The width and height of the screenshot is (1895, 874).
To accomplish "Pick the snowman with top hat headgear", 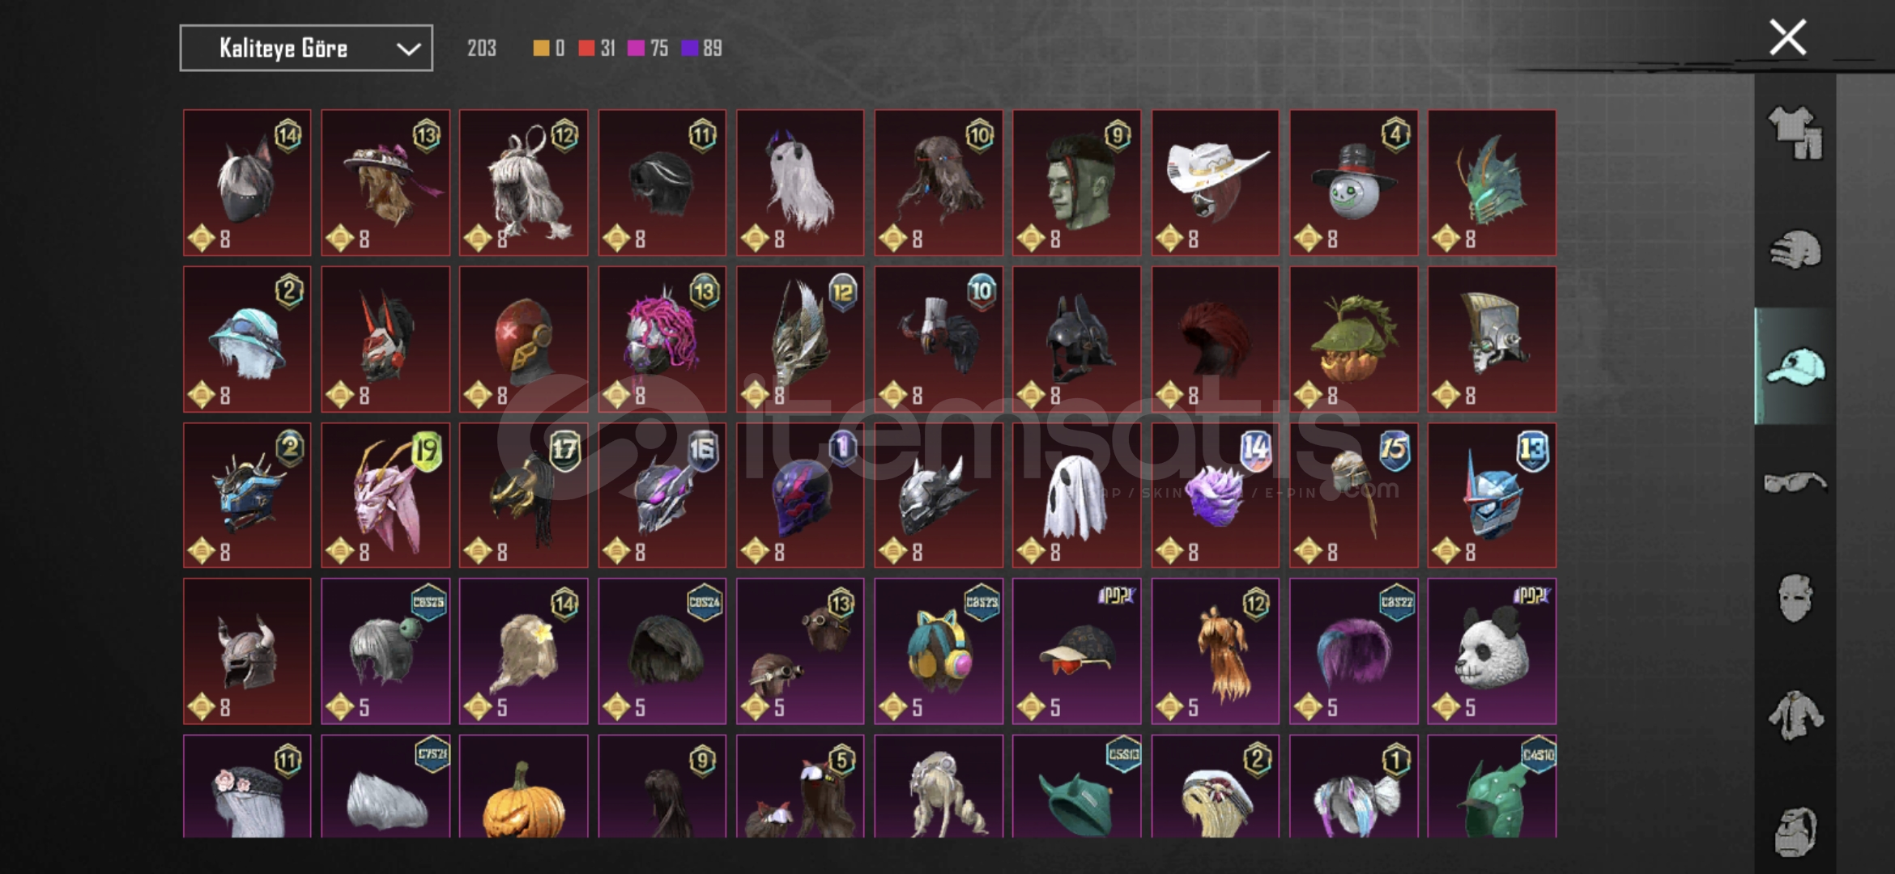I will pyautogui.click(x=1353, y=183).
